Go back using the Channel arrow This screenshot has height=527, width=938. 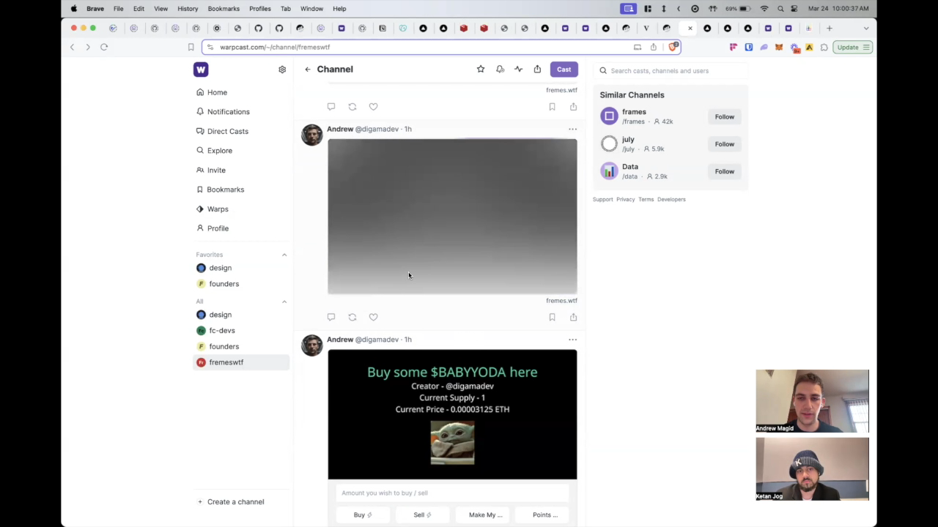pos(308,70)
